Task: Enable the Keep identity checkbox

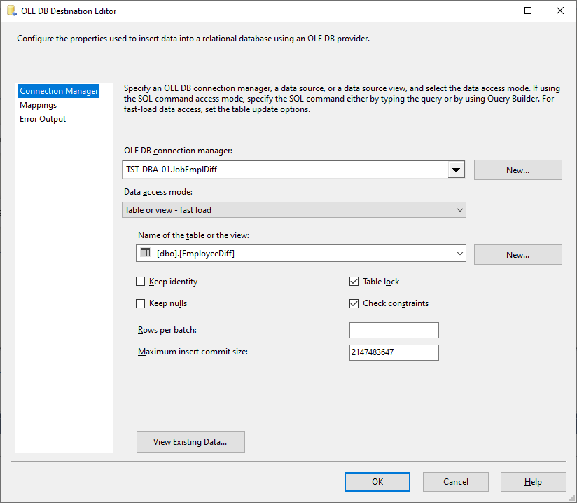Action: tap(141, 282)
